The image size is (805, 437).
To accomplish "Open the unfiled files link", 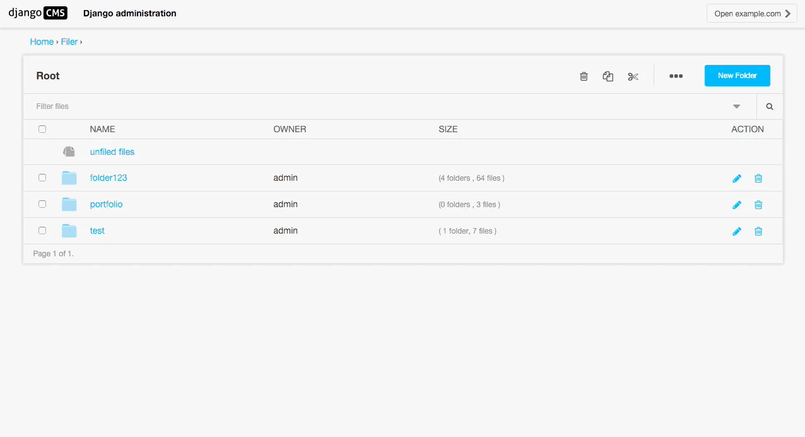I will click(112, 152).
